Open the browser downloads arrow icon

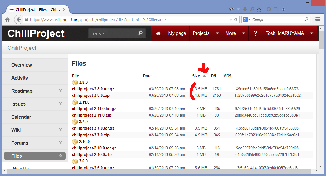pos(245,9)
